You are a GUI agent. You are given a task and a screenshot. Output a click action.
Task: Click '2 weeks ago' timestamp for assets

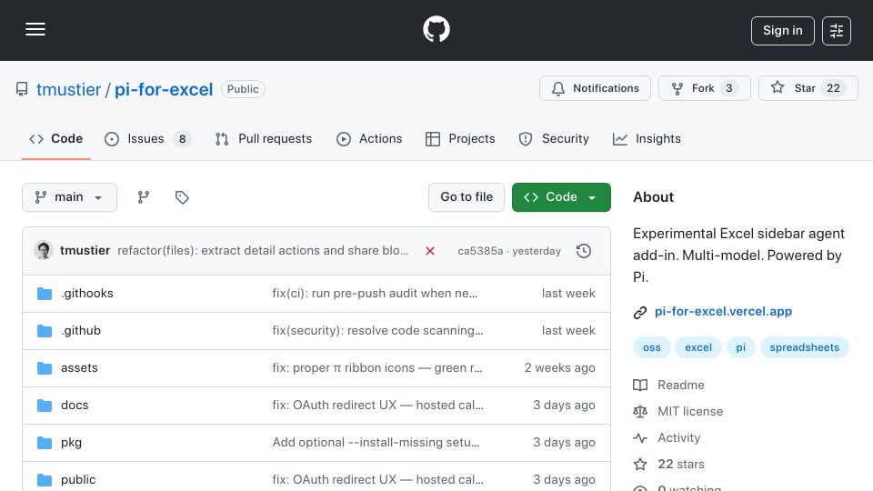point(559,368)
